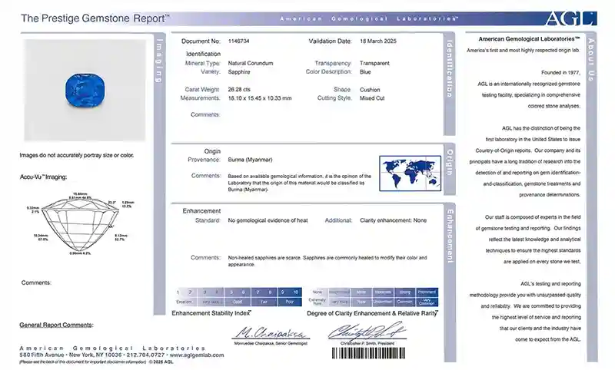Click the Accu-Vu cut profile diagram
615x370 pixels.
tap(81, 223)
